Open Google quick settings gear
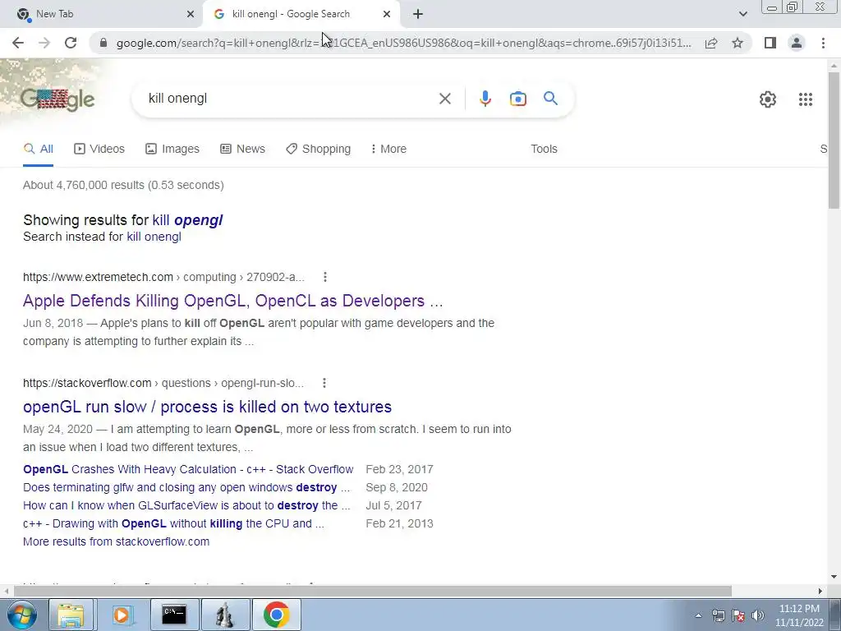This screenshot has width=841, height=631. point(768,99)
